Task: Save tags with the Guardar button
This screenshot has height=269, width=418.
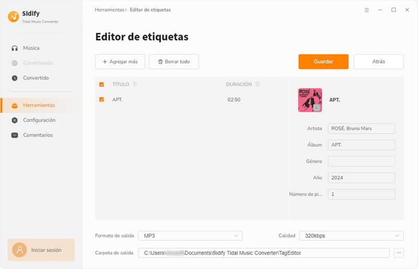Action: 323,61
